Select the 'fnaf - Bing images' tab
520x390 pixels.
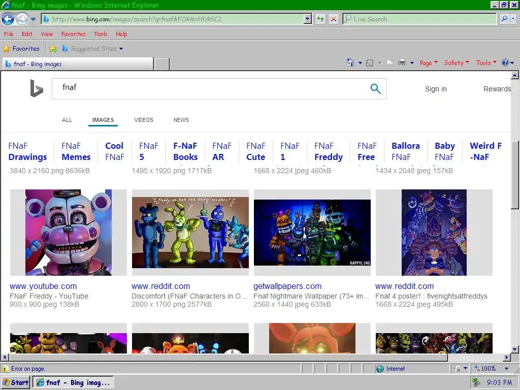click(78, 64)
